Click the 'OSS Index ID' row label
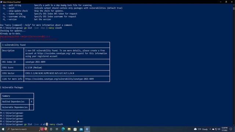This screenshot has width=235, height=132. (x=9, y=62)
